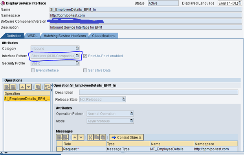The image size is (244, 155).
Task: Open the Matching Service Interfaces tab
Action: 64,36
